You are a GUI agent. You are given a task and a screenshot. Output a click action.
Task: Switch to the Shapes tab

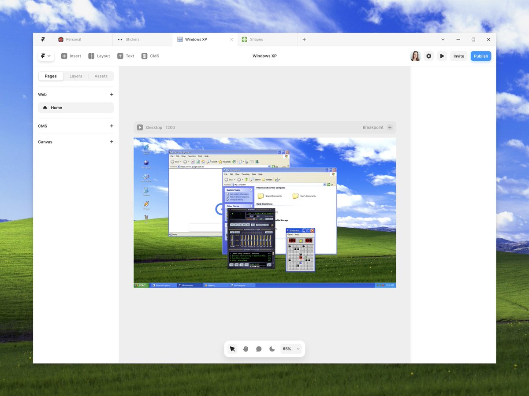click(268, 39)
